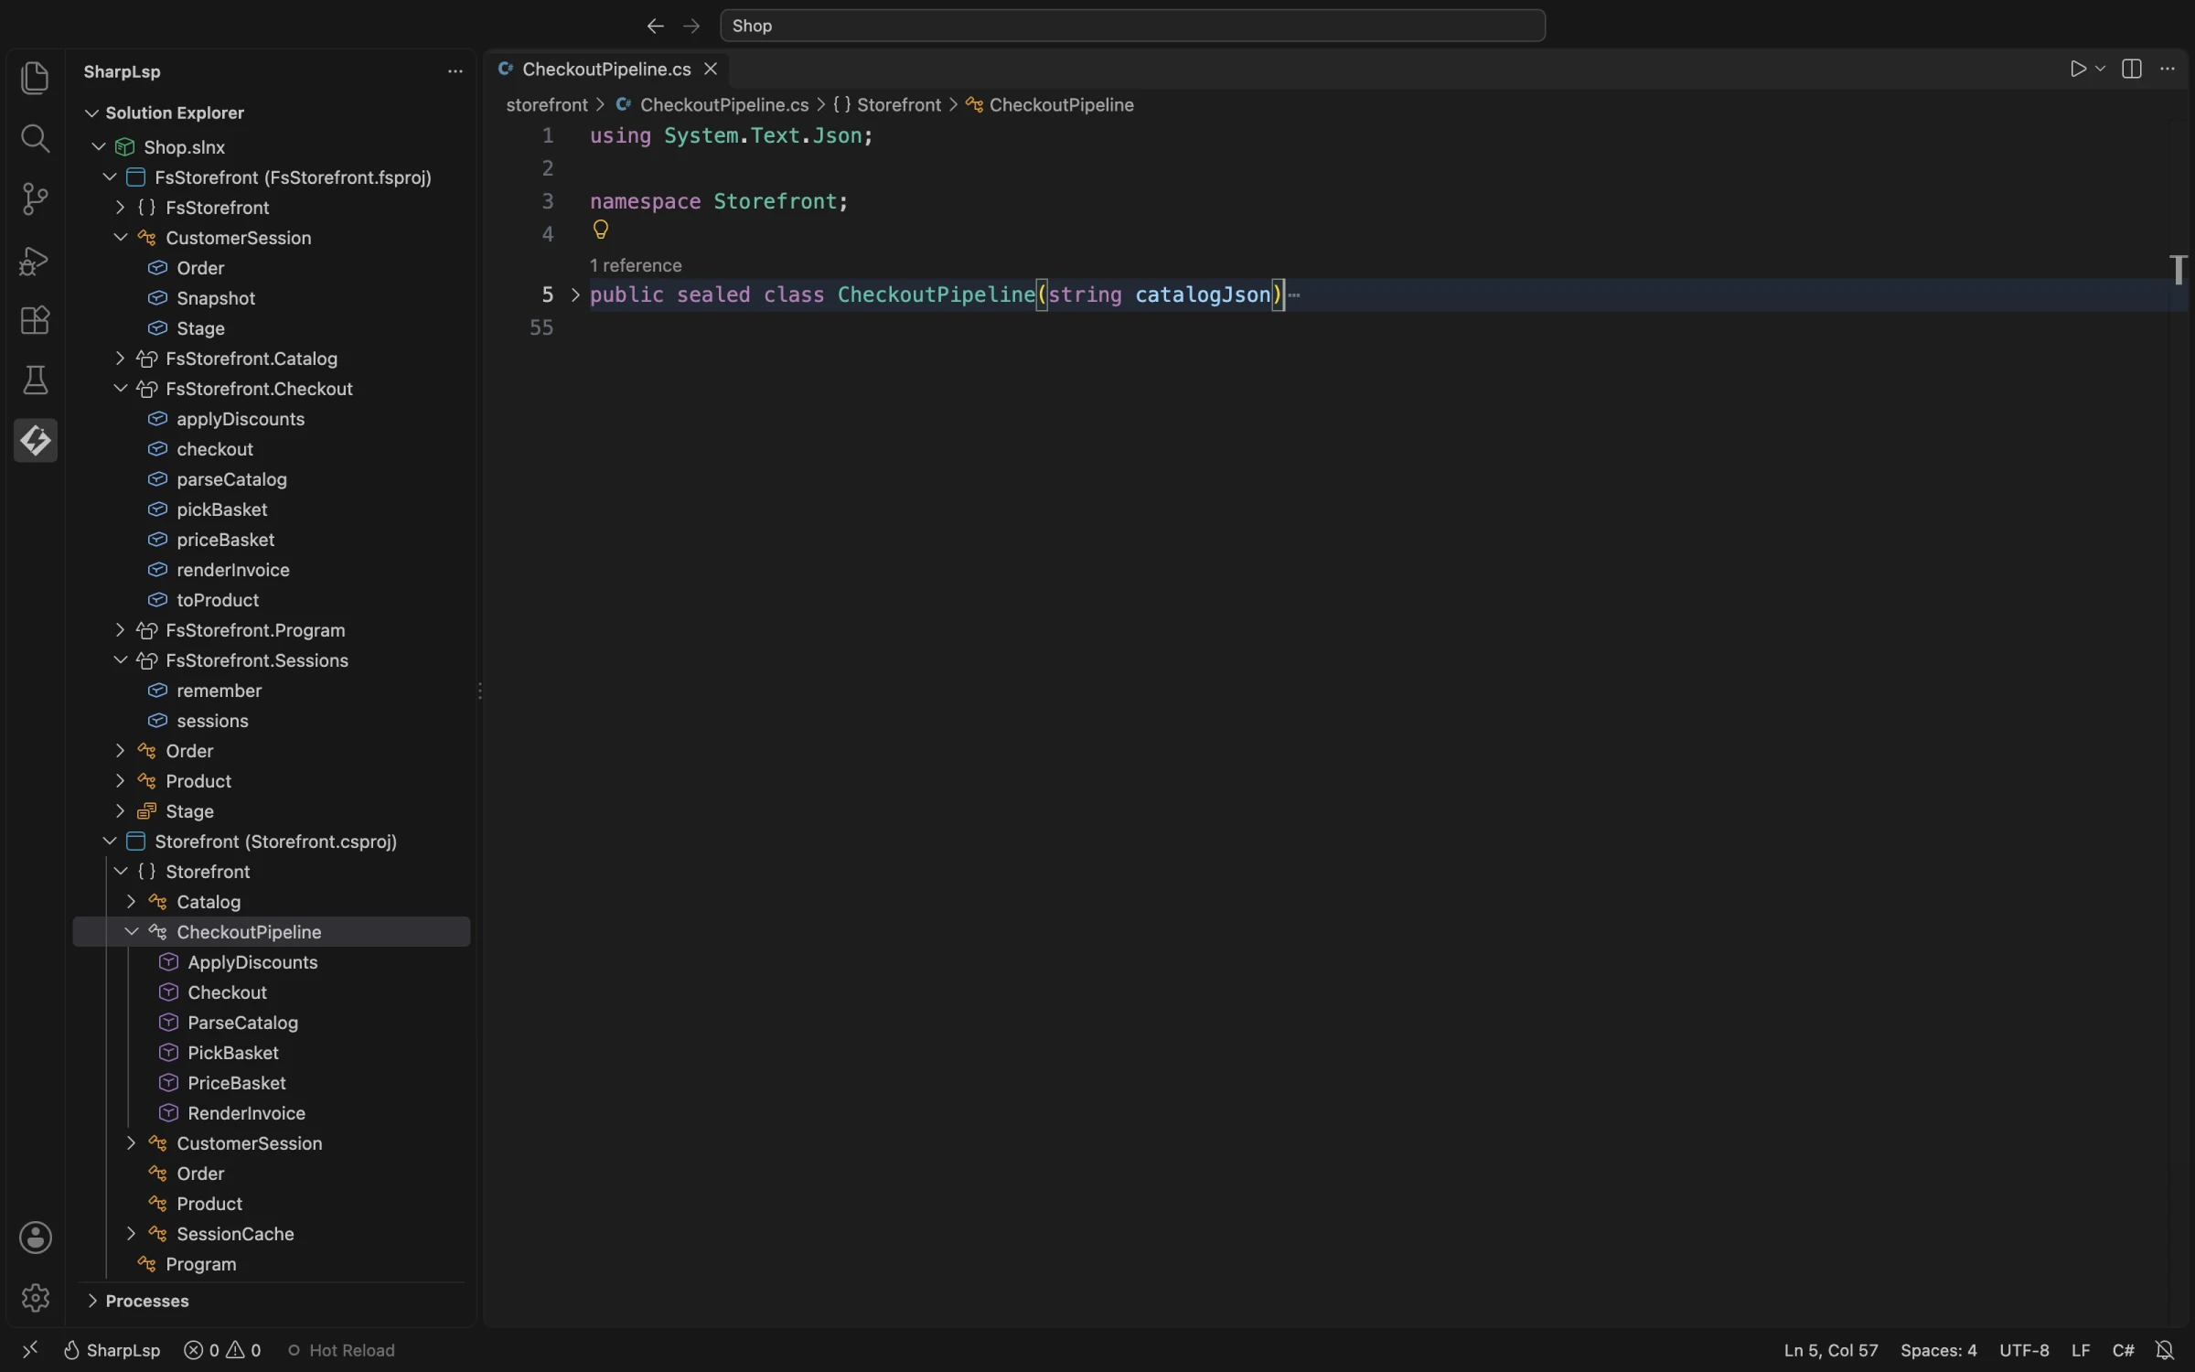Change the UTF-8 file encoding
Screen dimensions: 2195x1372
(x=2024, y=1350)
